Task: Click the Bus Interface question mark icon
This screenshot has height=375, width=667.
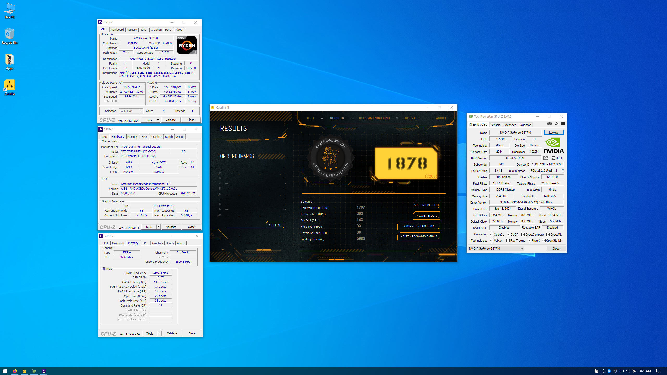Action: click(563, 171)
